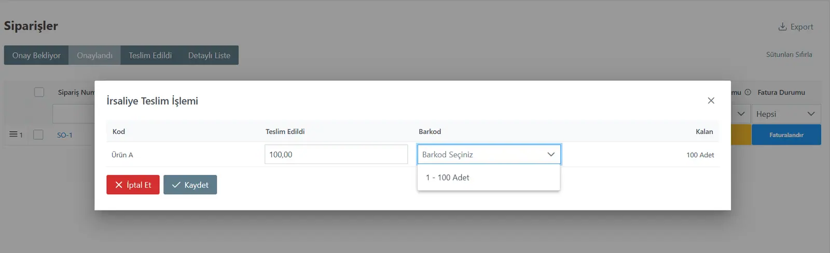This screenshot has height=253, width=830.
Task: Open the dropdown arrow left of Hepsi
Action: [741, 114]
